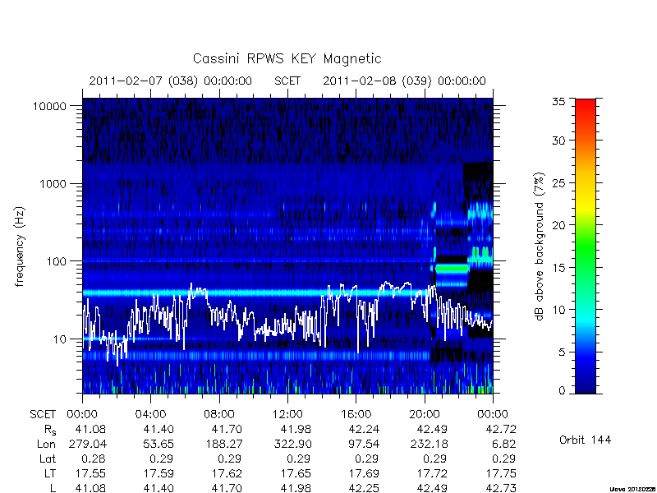Click the 'Lat' row label
The height and width of the screenshot is (493, 657).
click(x=48, y=458)
